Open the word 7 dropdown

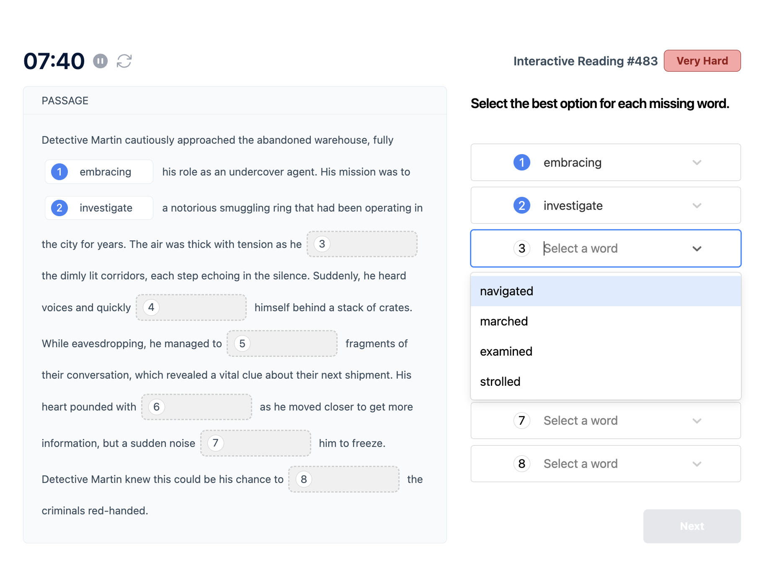click(x=606, y=421)
